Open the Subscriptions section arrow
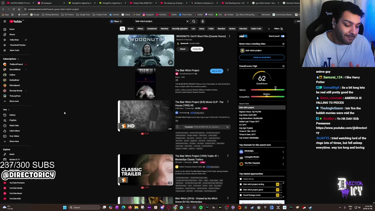375x211 pixels. pyautogui.click(x=18, y=59)
